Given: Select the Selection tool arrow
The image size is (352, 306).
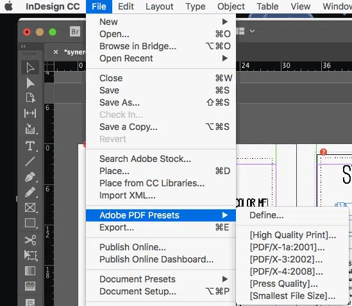Looking at the screenshot, I should click(30, 68).
